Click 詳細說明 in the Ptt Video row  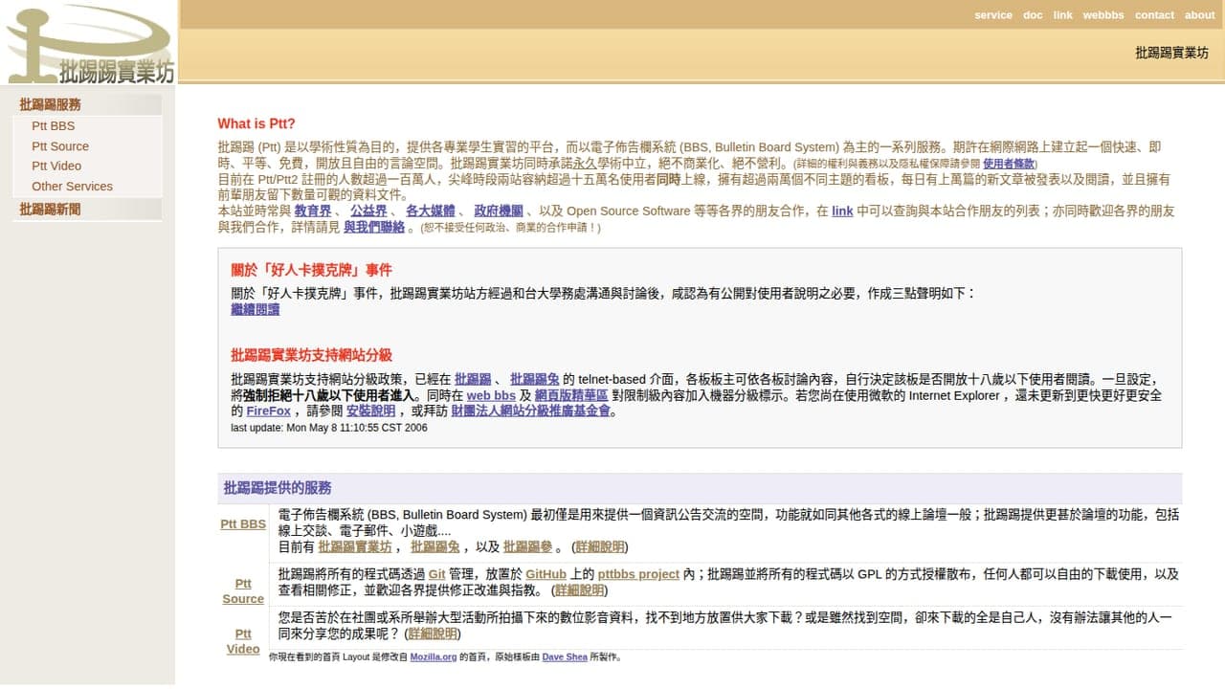click(x=433, y=633)
